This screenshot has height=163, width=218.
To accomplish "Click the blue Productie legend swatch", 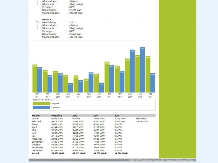I will (41, 107).
